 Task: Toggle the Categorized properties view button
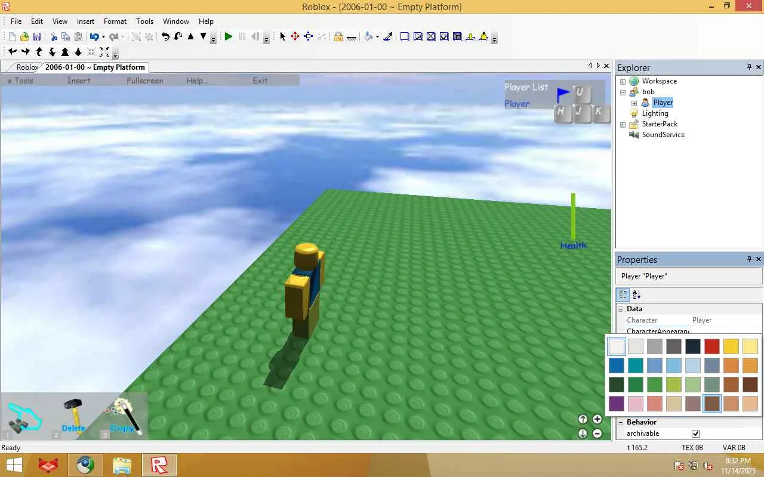[623, 295]
